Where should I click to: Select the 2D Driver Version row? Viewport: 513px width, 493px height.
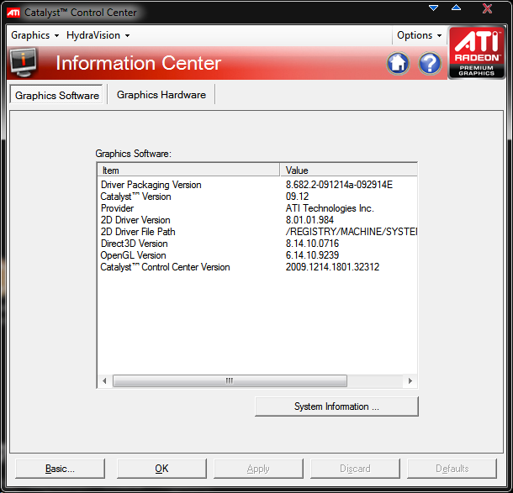pos(257,220)
